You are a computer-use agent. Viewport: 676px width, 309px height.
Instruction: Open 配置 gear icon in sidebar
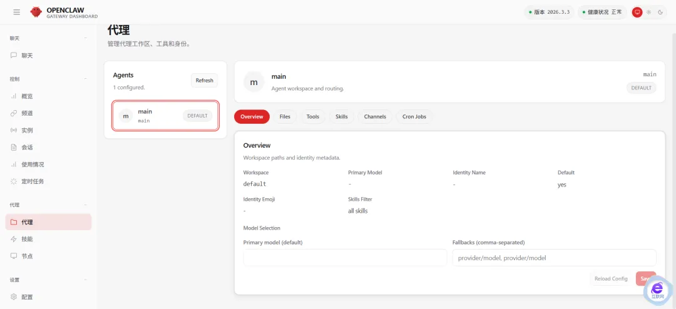coord(14,296)
